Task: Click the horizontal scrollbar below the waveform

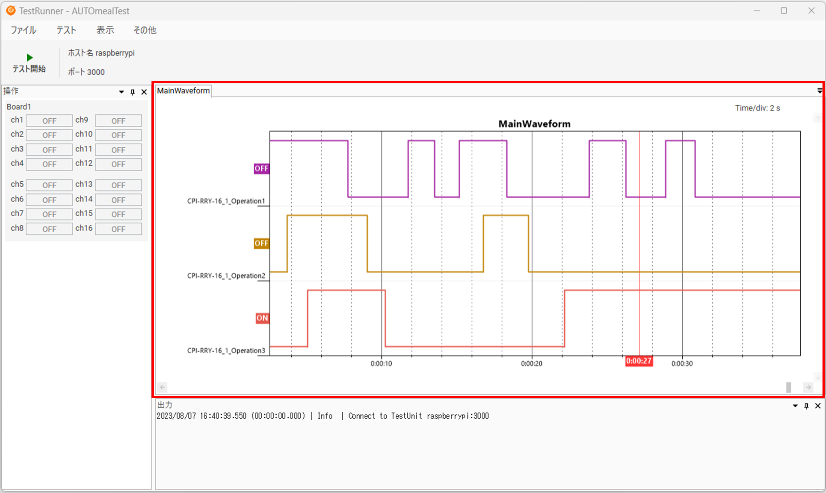Action: click(788, 388)
